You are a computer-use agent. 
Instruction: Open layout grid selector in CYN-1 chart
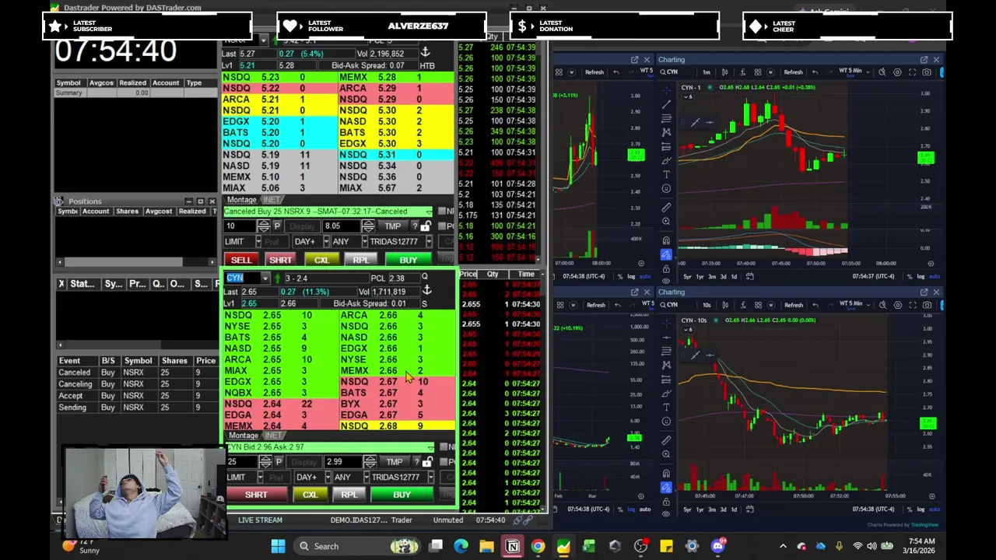(x=758, y=72)
